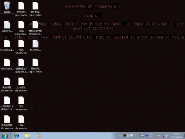This screenshot has width=185, height=139.
Task: Select the 上市计划.zip.esrwhcx file icon
Action: coord(21,84)
